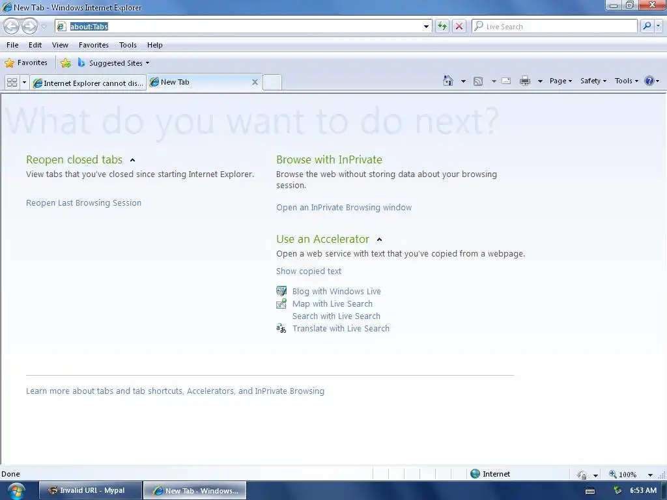Click Learn more about tabs link
The width and height of the screenshot is (667, 500).
point(175,391)
